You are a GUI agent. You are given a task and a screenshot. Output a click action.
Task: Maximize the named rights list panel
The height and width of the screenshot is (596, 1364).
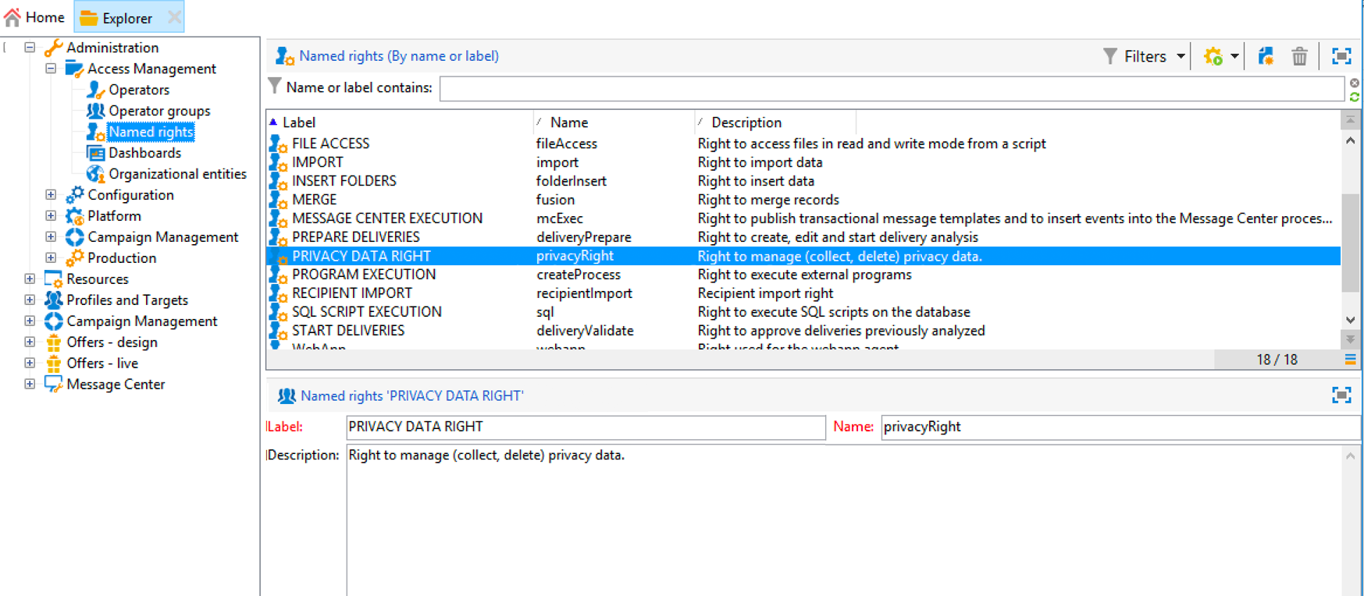click(1341, 56)
